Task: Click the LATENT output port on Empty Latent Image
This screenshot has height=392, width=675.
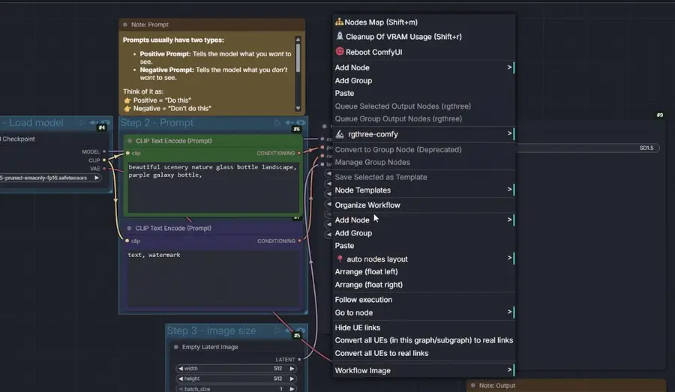Action: [299, 359]
